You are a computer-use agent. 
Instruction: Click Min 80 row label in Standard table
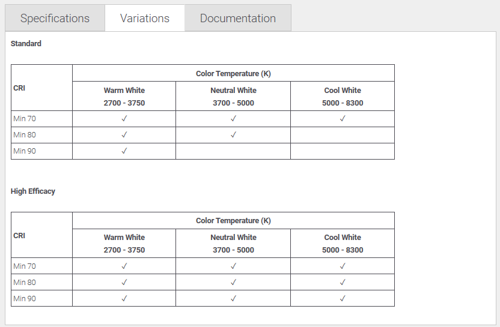pyautogui.click(x=25, y=135)
